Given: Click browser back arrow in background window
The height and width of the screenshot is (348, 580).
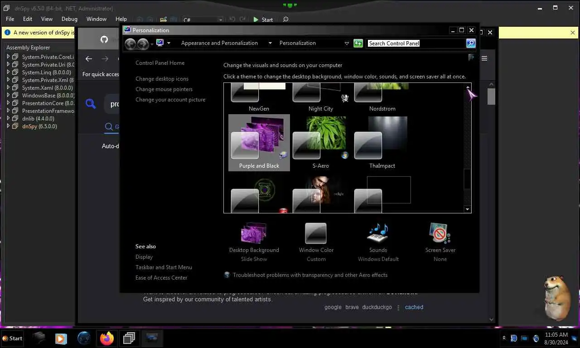Looking at the screenshot, I should pos(89,58).
